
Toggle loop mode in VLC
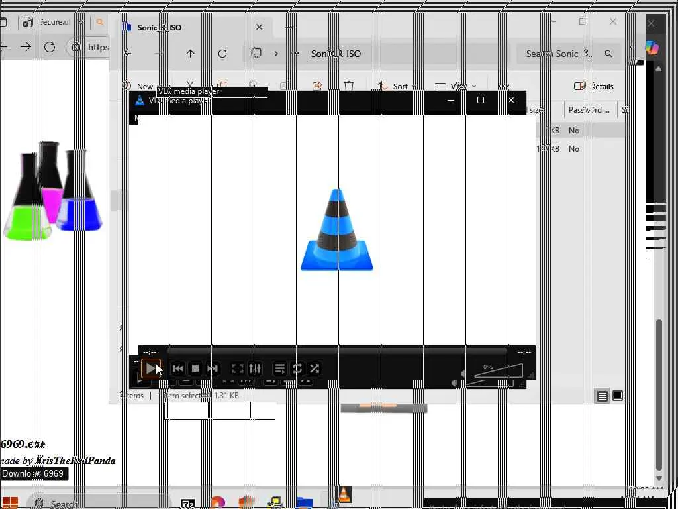point(297,368)
